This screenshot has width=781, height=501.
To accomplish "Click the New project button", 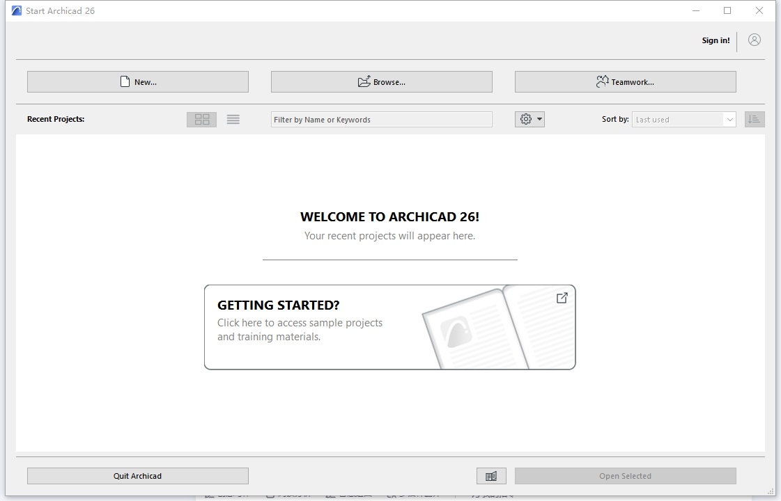I will pos(138,81).
